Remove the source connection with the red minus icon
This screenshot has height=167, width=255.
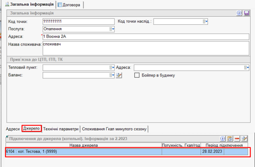click(237, 138)
